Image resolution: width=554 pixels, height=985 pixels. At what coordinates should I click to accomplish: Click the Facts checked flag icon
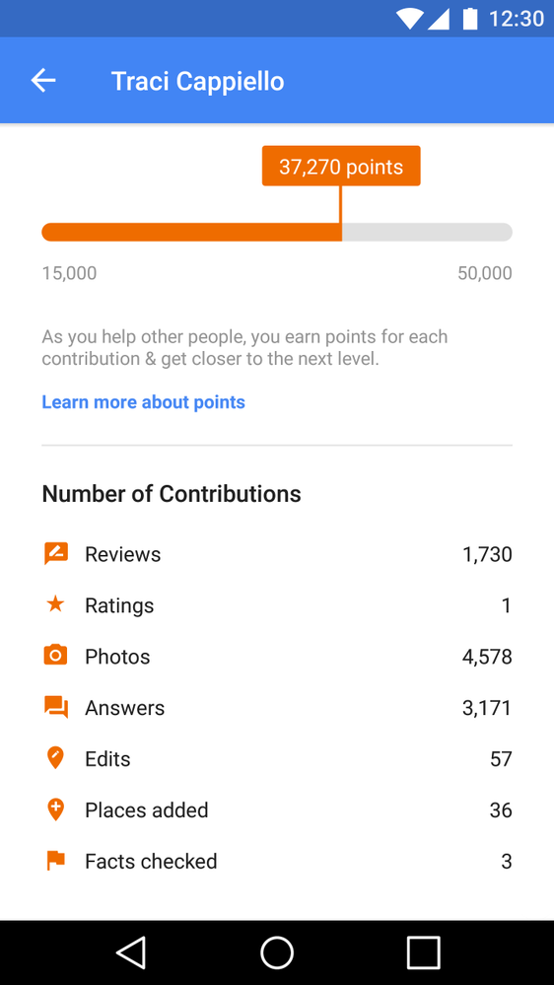click(x=56, y=861)
